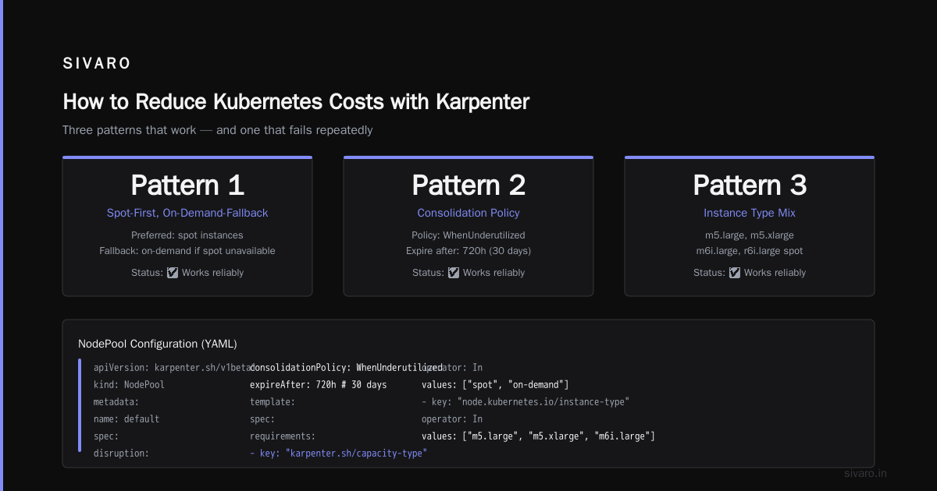937x491 pixels.
Task: Click 'values: ["spot", "on-demand"]' line
Action: click(x=495, y=384)
